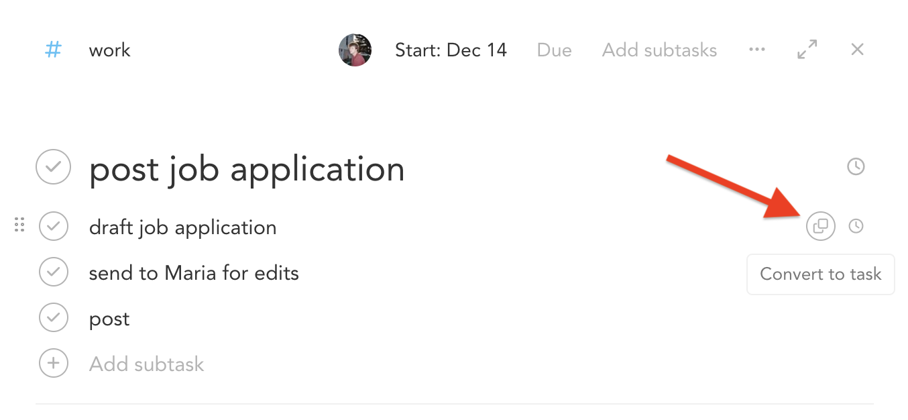
Task: Check off the draft job application subtask
Action: click(54, 226)
